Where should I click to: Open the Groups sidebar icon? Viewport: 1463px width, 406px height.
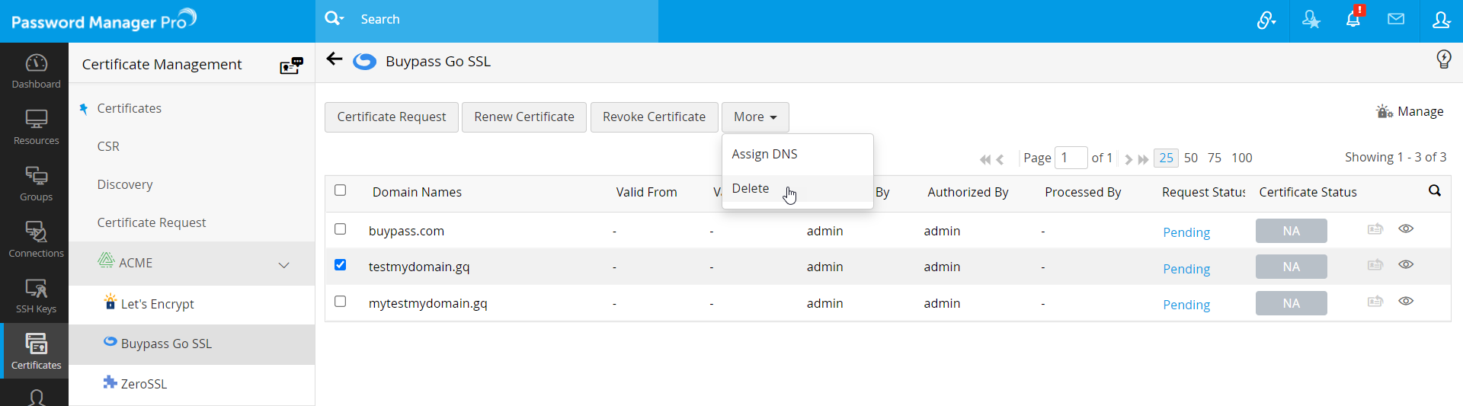click(36, 184)
